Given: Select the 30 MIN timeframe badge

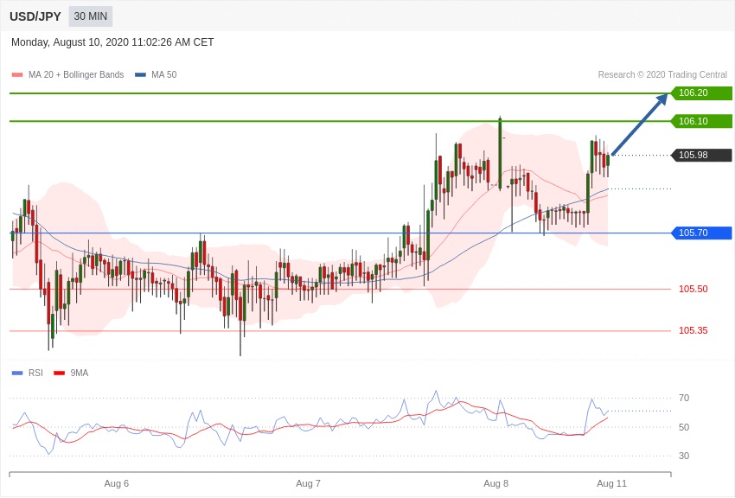Looking at the screenshot, I should [91, 16].
